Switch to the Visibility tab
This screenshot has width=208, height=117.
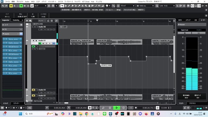[16, 20]
